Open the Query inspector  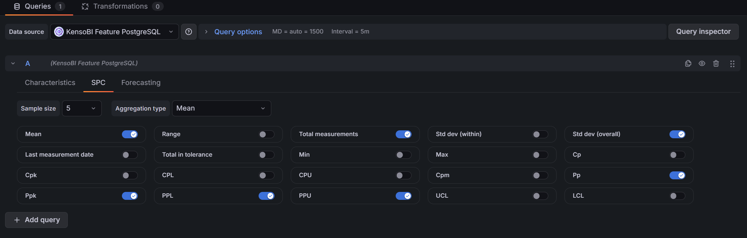click(x=703, y=32)
